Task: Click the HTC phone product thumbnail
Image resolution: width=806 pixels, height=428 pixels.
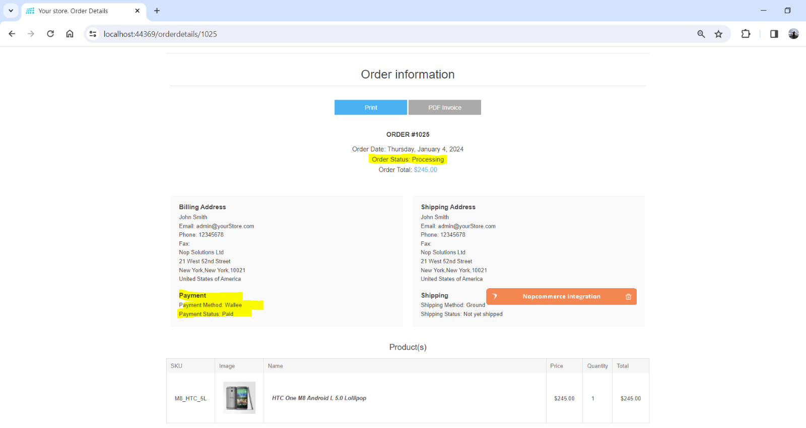Action: tap(239, 397)
